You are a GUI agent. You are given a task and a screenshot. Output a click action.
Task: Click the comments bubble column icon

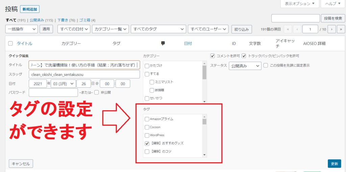[163, 43]
